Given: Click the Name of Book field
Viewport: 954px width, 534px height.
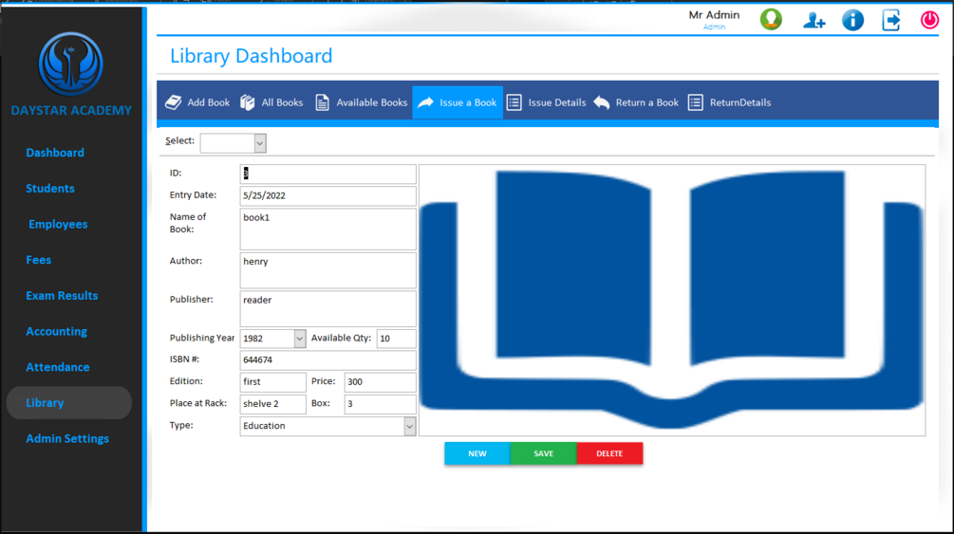Looking at the screenshot, I should [x=327, y=230].
